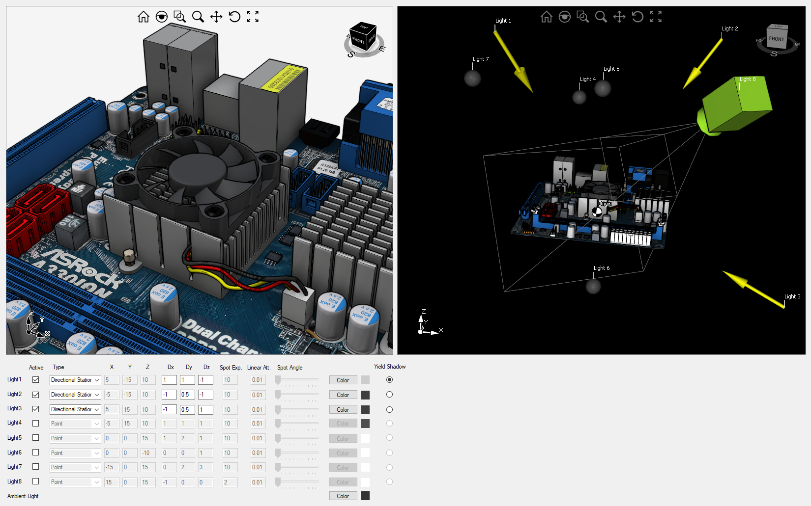Enable Light5 Active checkbox
Screen dimensions: 811x506
pyautogui.click(x=35, y=438)
